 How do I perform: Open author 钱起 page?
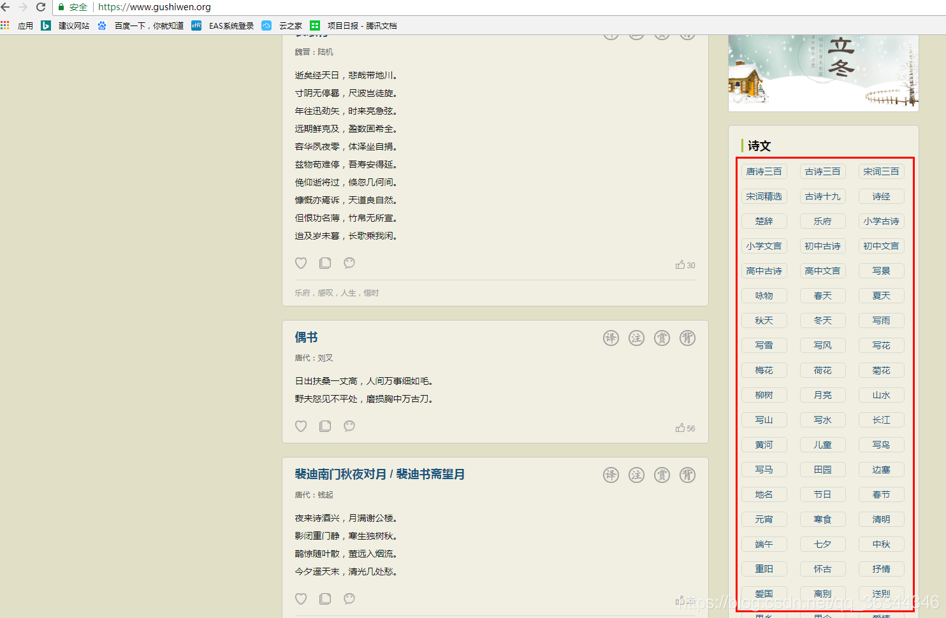[325, 495]
